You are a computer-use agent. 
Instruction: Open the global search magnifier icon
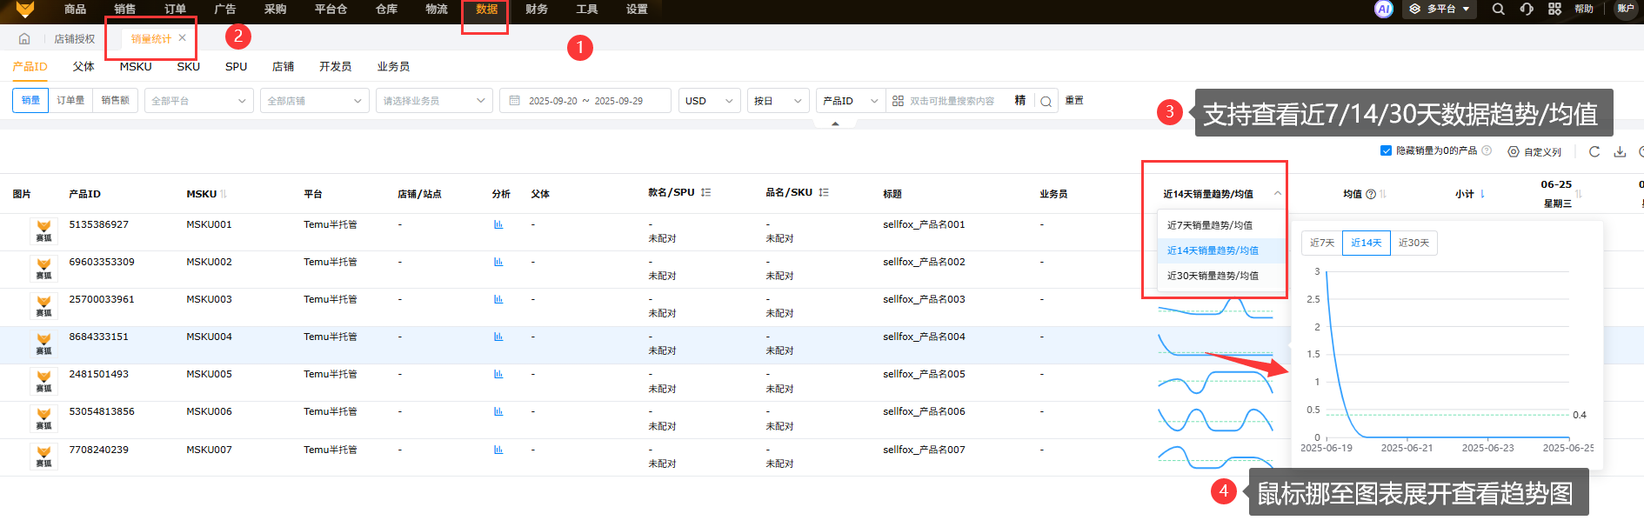tap(1498, 10)
